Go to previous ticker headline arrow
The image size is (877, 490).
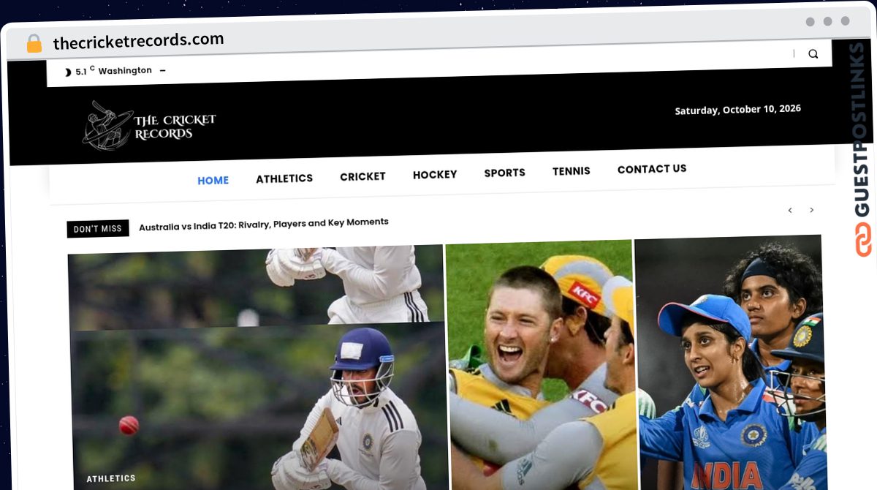790,211
